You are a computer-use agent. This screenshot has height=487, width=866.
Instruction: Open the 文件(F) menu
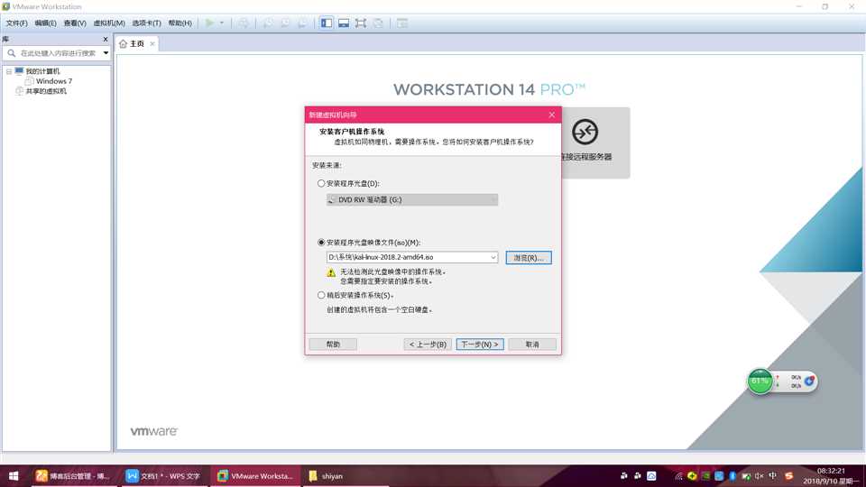(x=16, y=23)
